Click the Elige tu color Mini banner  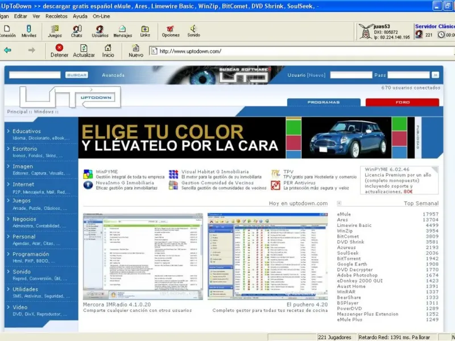(246, 138)
